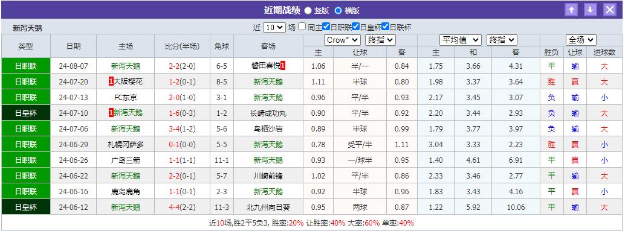Click the 磐田喜悦 away team
This screenshot has height=231, width=625.
click(x=265, y=66)
